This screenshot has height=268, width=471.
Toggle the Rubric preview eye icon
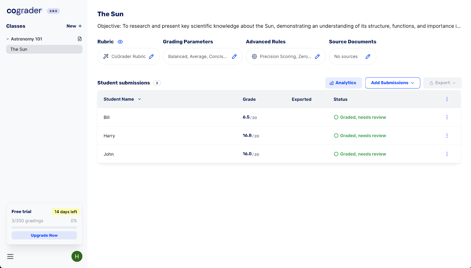120,41
